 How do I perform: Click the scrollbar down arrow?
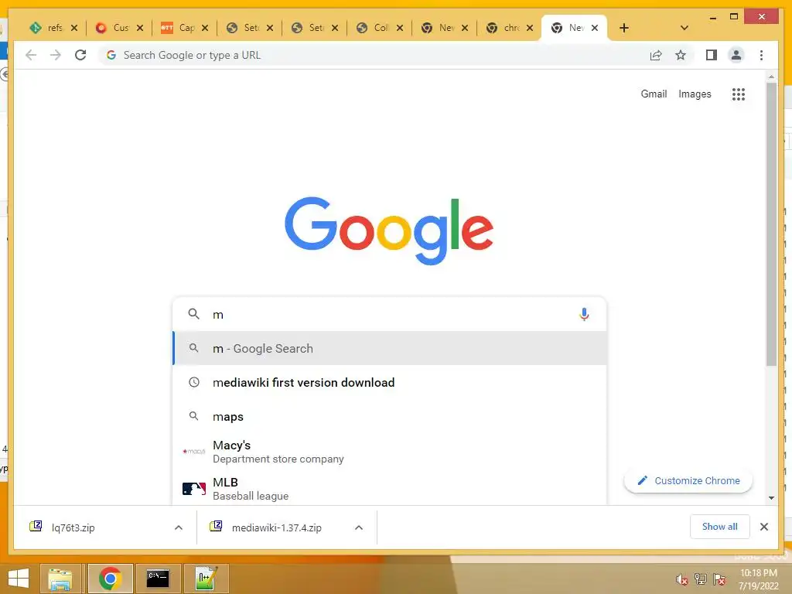(x=771, y=497)
